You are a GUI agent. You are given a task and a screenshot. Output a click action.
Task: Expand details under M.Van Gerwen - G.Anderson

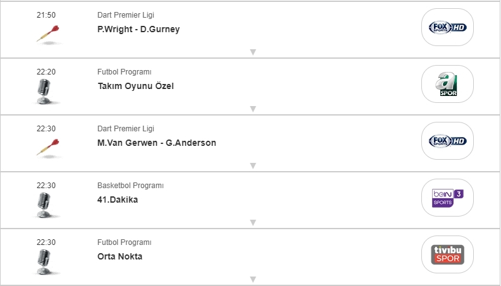click(252, 166)
